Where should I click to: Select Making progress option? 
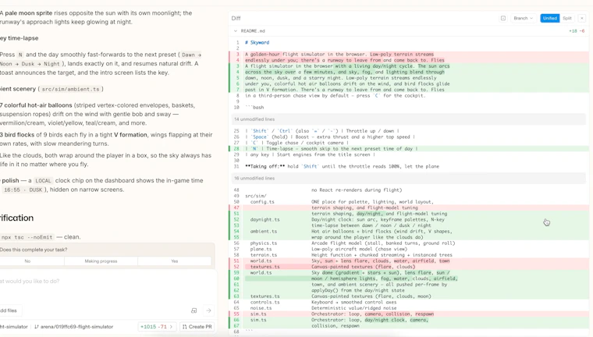click(x=101, y=261)
